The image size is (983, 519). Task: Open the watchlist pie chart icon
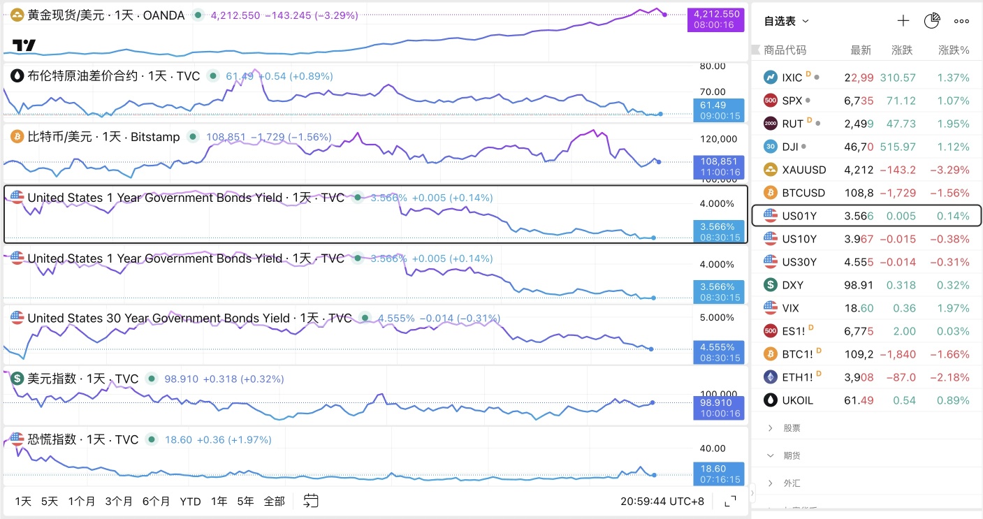[932, 21]
